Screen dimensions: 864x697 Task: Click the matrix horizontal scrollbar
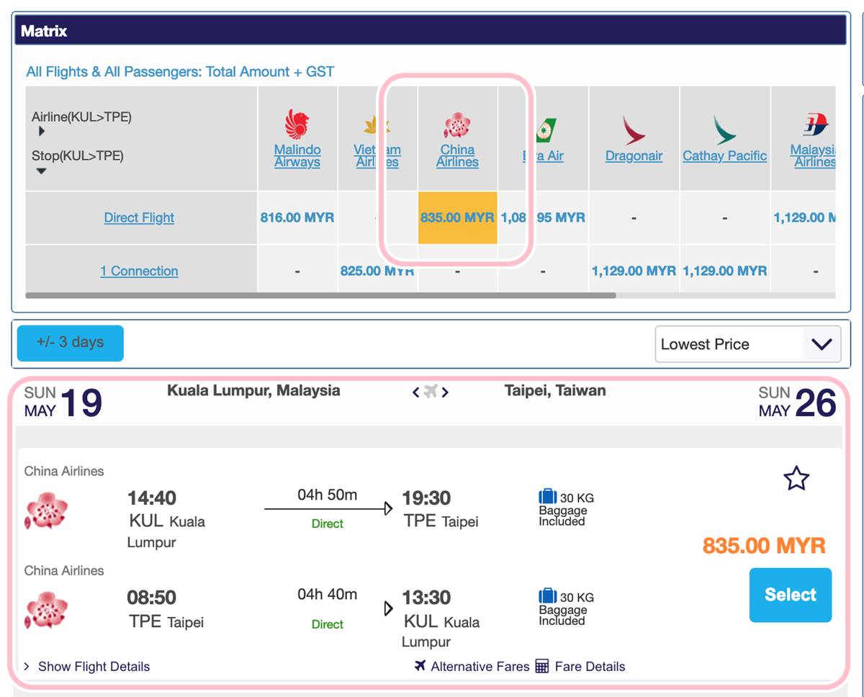tap(320, 295)
